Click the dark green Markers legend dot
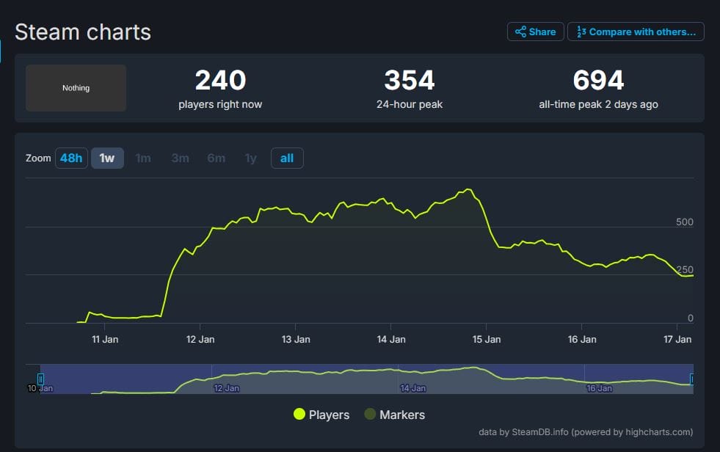This screenshot has height=452, width=720. [x=370, y=414]
